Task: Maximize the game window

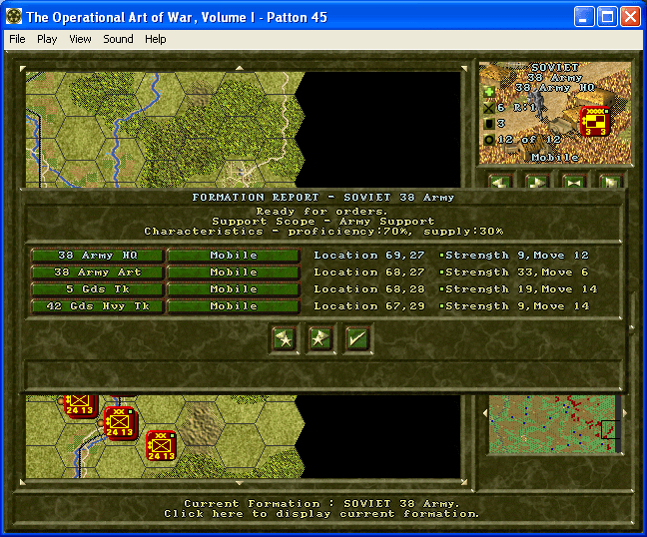Action: (x=607, y=17)
